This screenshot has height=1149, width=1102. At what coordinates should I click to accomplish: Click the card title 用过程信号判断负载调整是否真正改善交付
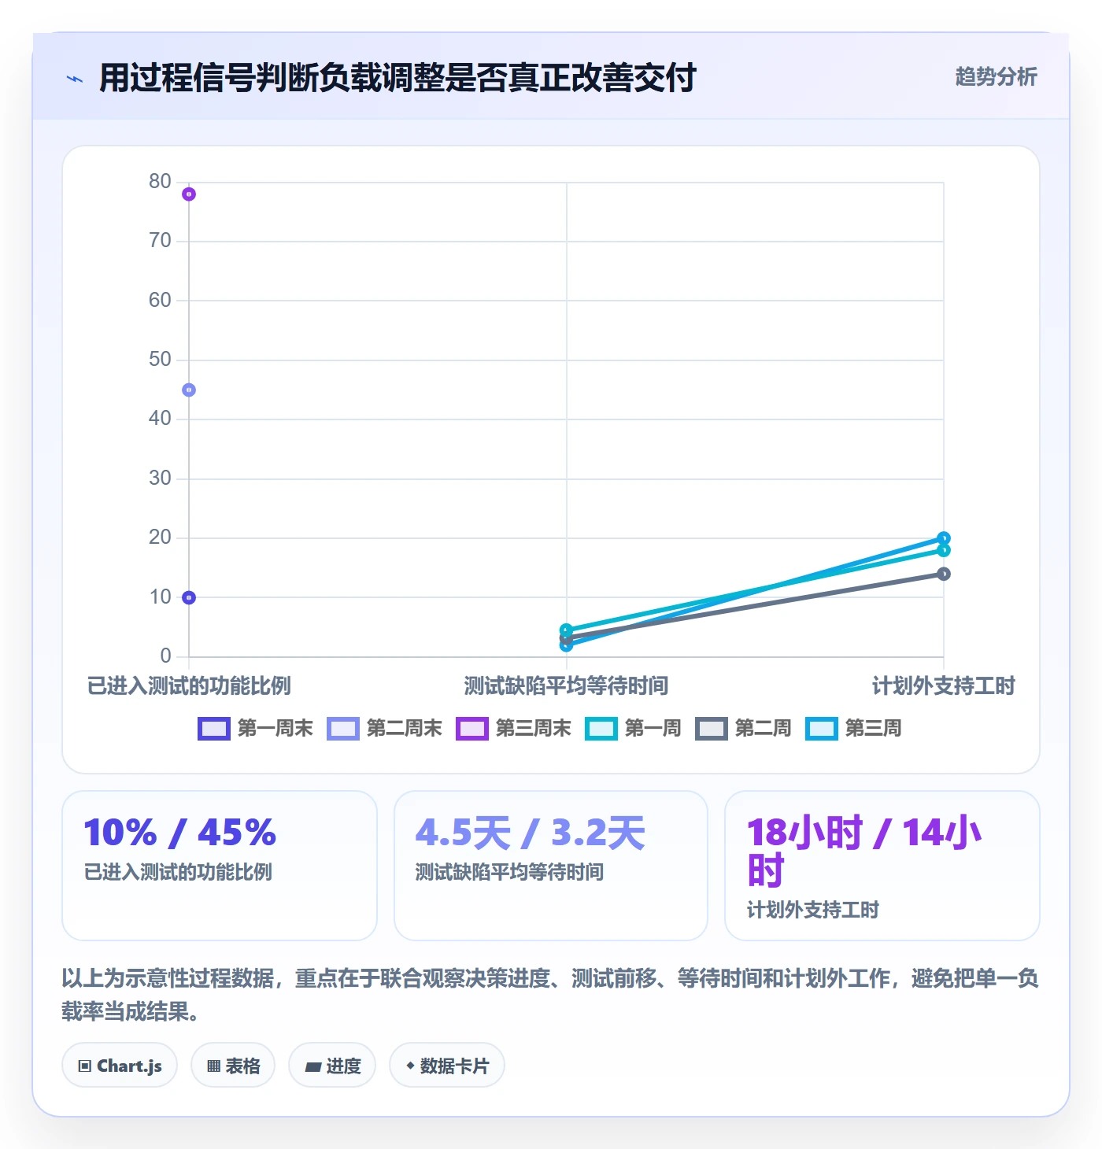pyautogui.click(x=398, y=78)
